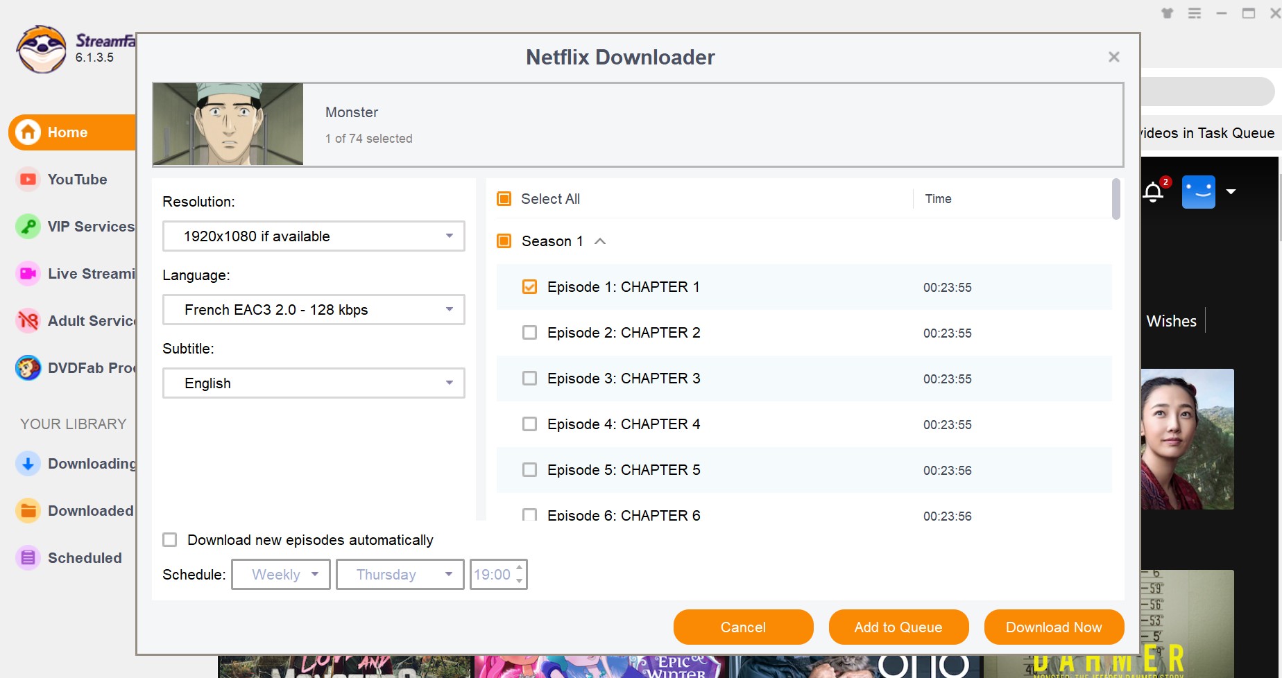Open the Thursday day dropdown
Screen dimensions: 1282x678
400,575
